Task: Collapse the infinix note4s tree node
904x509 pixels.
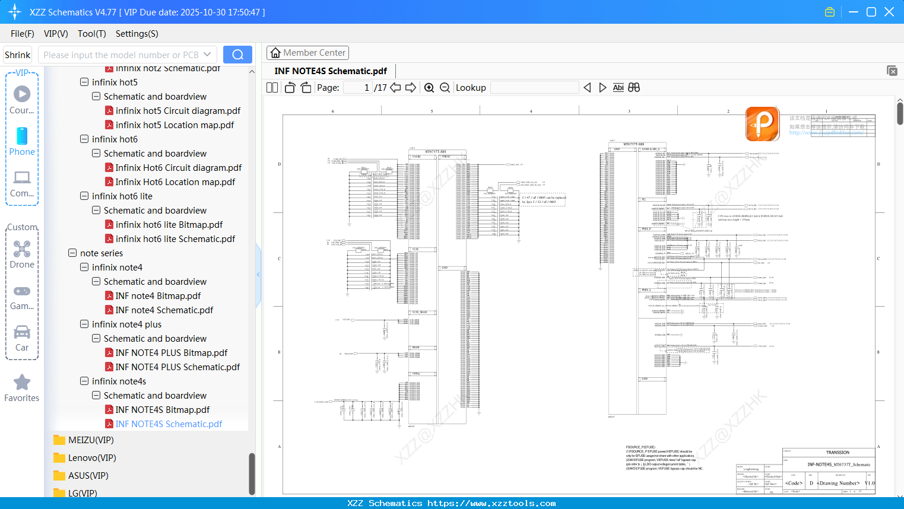Action: [x=85, y=381]
